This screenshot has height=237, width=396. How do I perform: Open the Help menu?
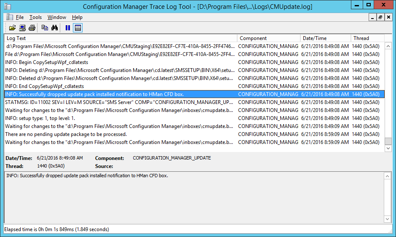(x=77, y=17)
